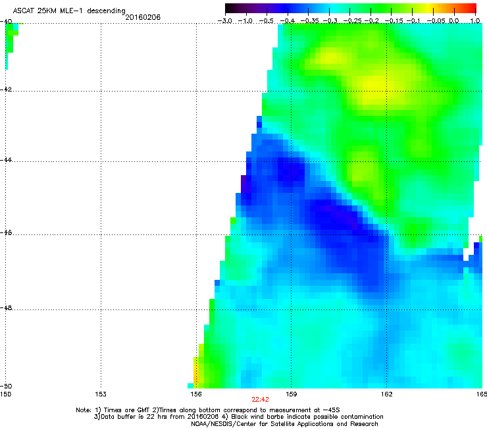Click color bar label -0.2
This screenshot has height=428, width=487.
[x=371, y=21]
